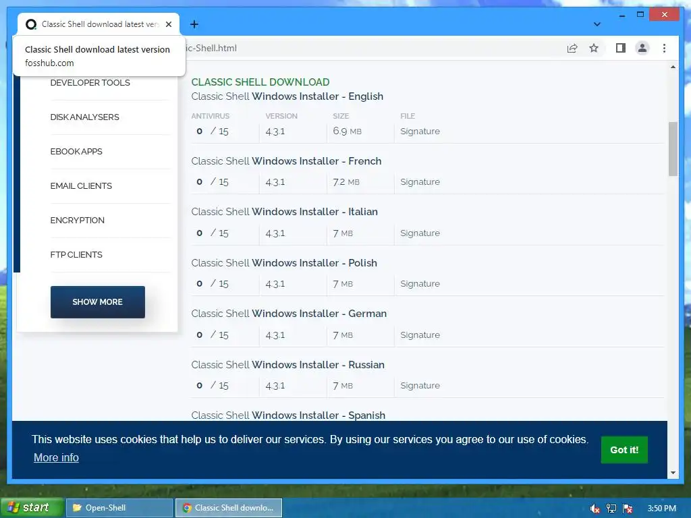The height and width of the screenshot is (518, 691).
Task: Open the FTP Clients category
Action: [x=76, y=254]
